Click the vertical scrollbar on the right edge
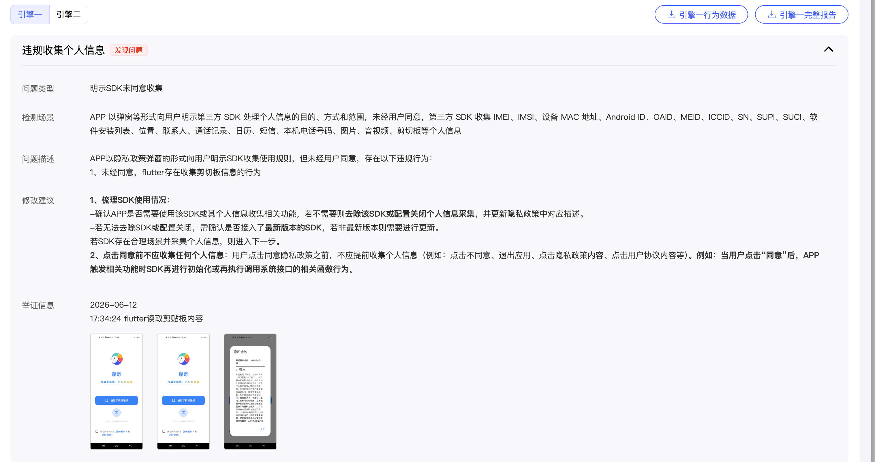The image size is (875, 462). (873, 231)
